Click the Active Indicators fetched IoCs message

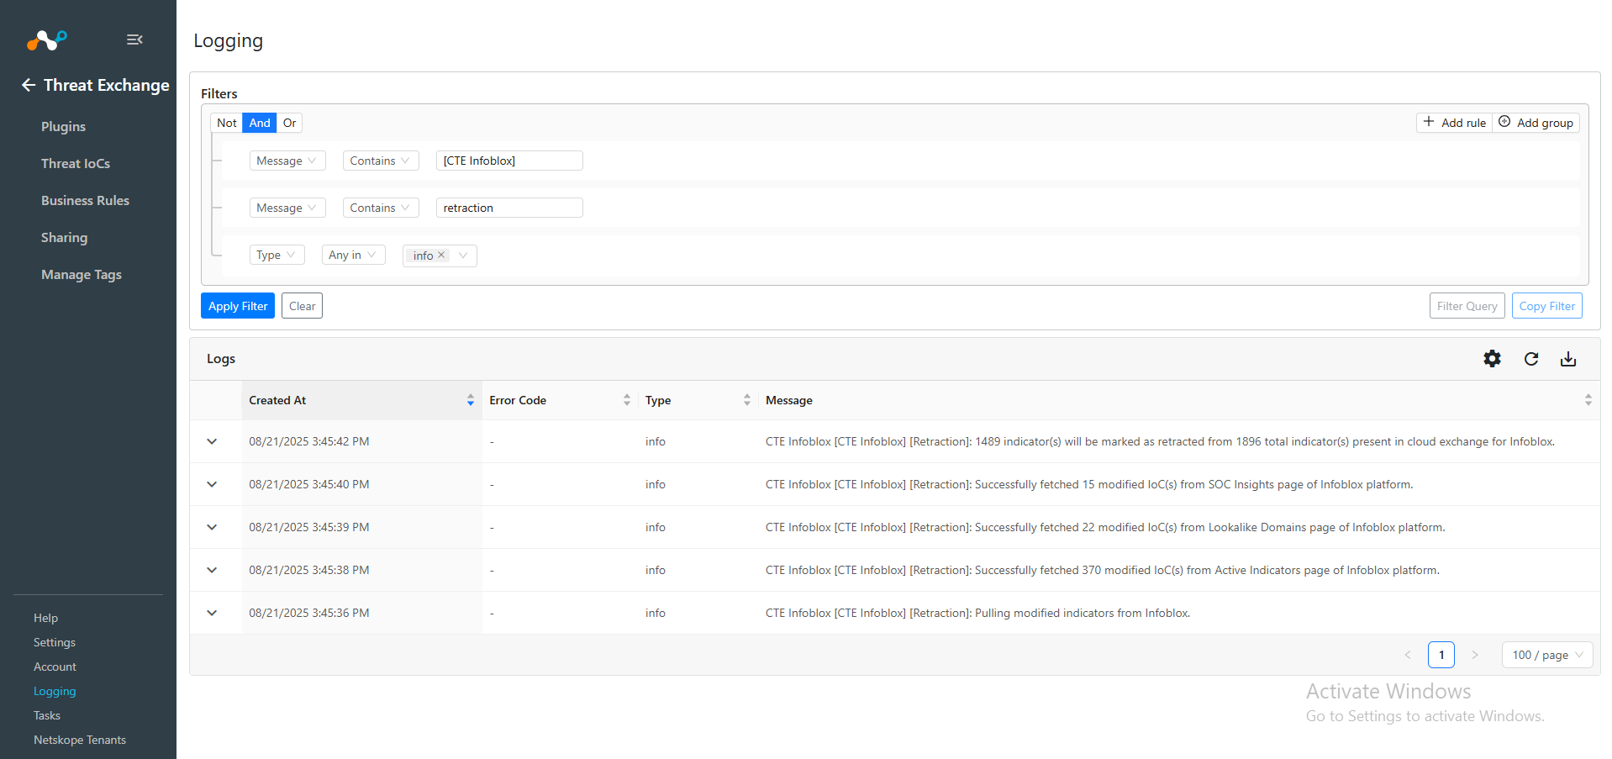point(1103,570)
